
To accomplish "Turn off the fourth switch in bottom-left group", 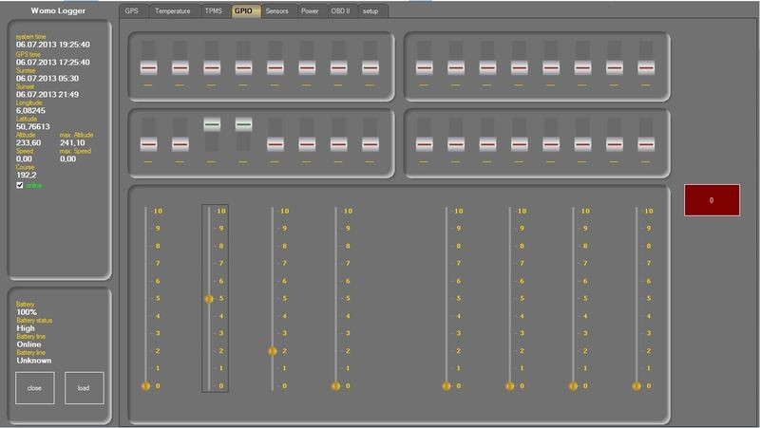I will point(243,124).
